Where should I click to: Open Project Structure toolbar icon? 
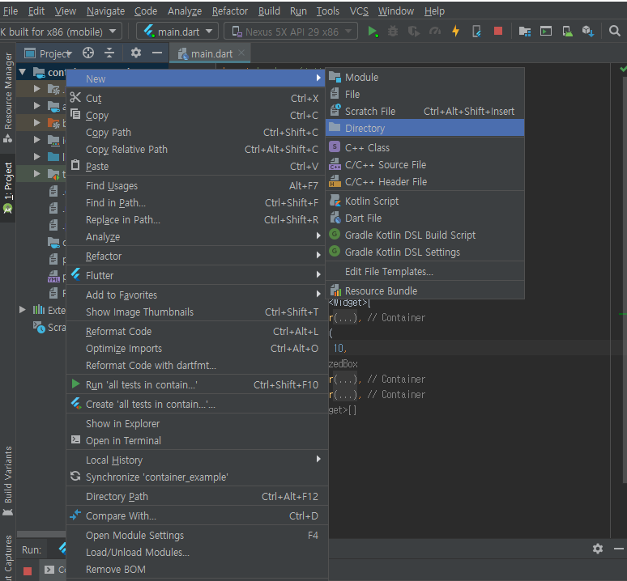(524, 31)
